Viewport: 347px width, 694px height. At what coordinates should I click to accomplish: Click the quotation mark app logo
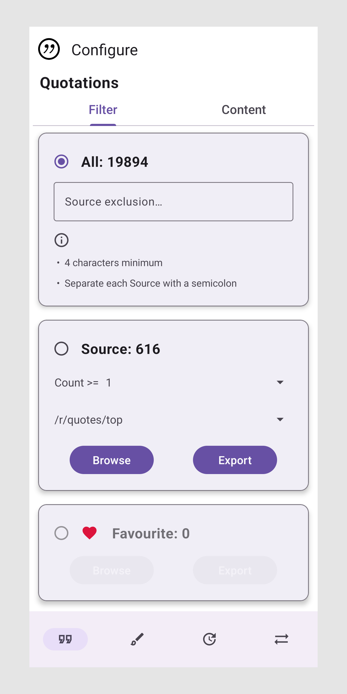point(49,49)
